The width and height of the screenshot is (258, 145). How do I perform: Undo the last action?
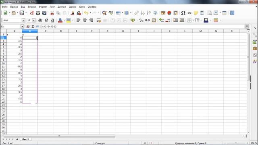[x=86, y=13]
